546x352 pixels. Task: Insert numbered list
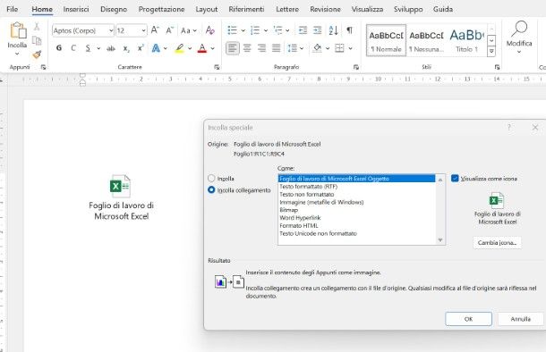pyautogui.click(x=255, y=30)
